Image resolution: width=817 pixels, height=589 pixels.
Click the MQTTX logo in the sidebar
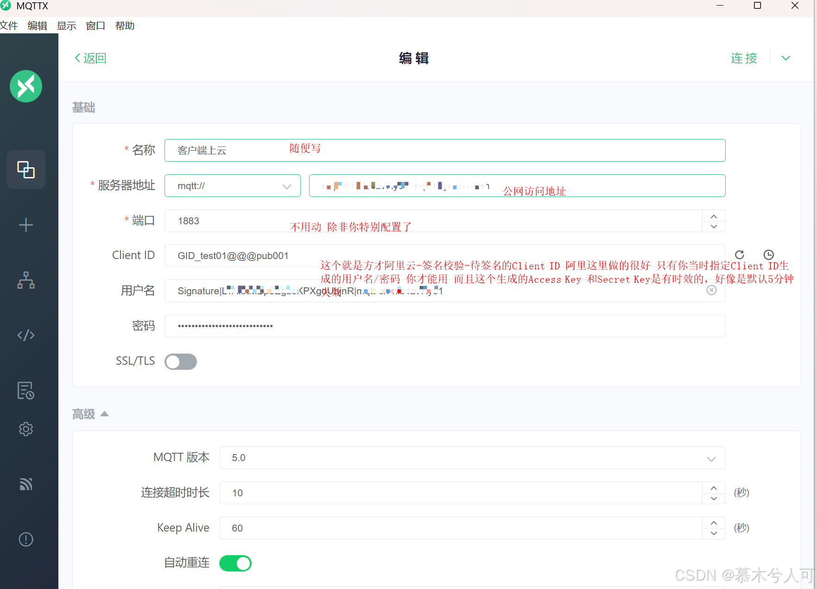tap(26, 86)
